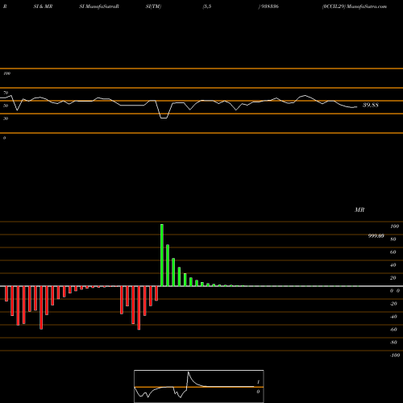This screenshot has height=403, width=403.
Task: Click the -40 label on MR axis
Action: click(393, 317)
